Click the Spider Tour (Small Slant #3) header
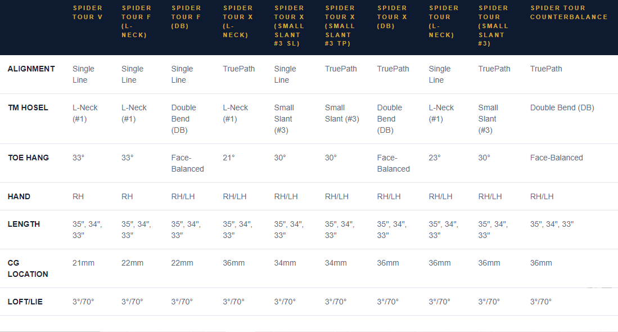Viewport: 618px width, 332px height. [x=493, y=26]
